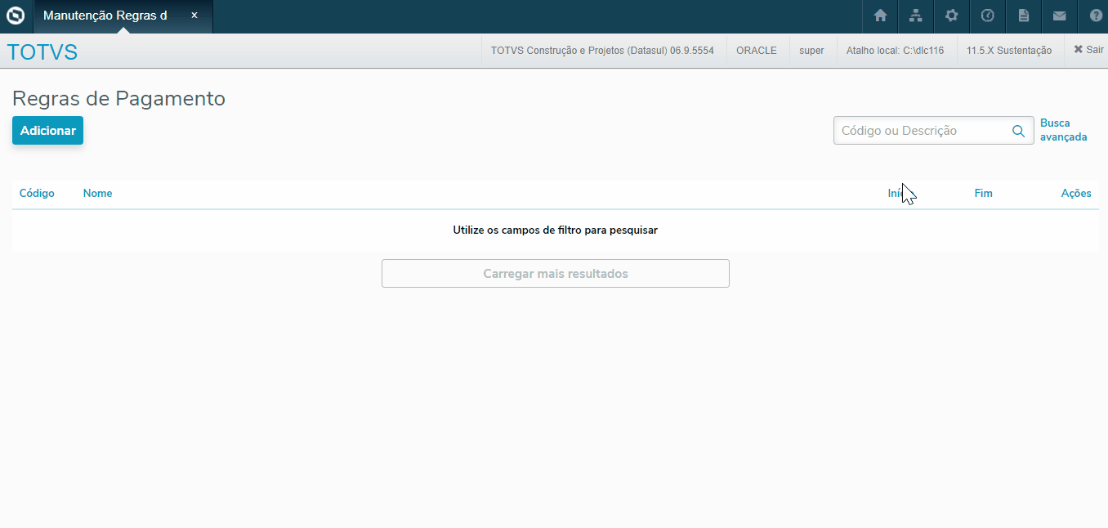Click the TOTVS brand text
Screen dimensions: 1108x528
pos(42,52)
